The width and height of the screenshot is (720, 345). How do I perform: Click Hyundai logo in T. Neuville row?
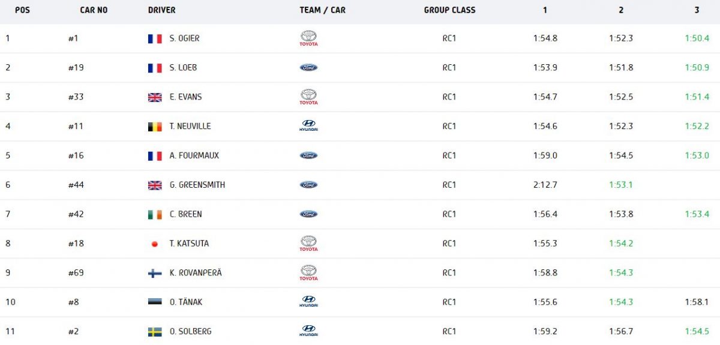pos(308,126)
